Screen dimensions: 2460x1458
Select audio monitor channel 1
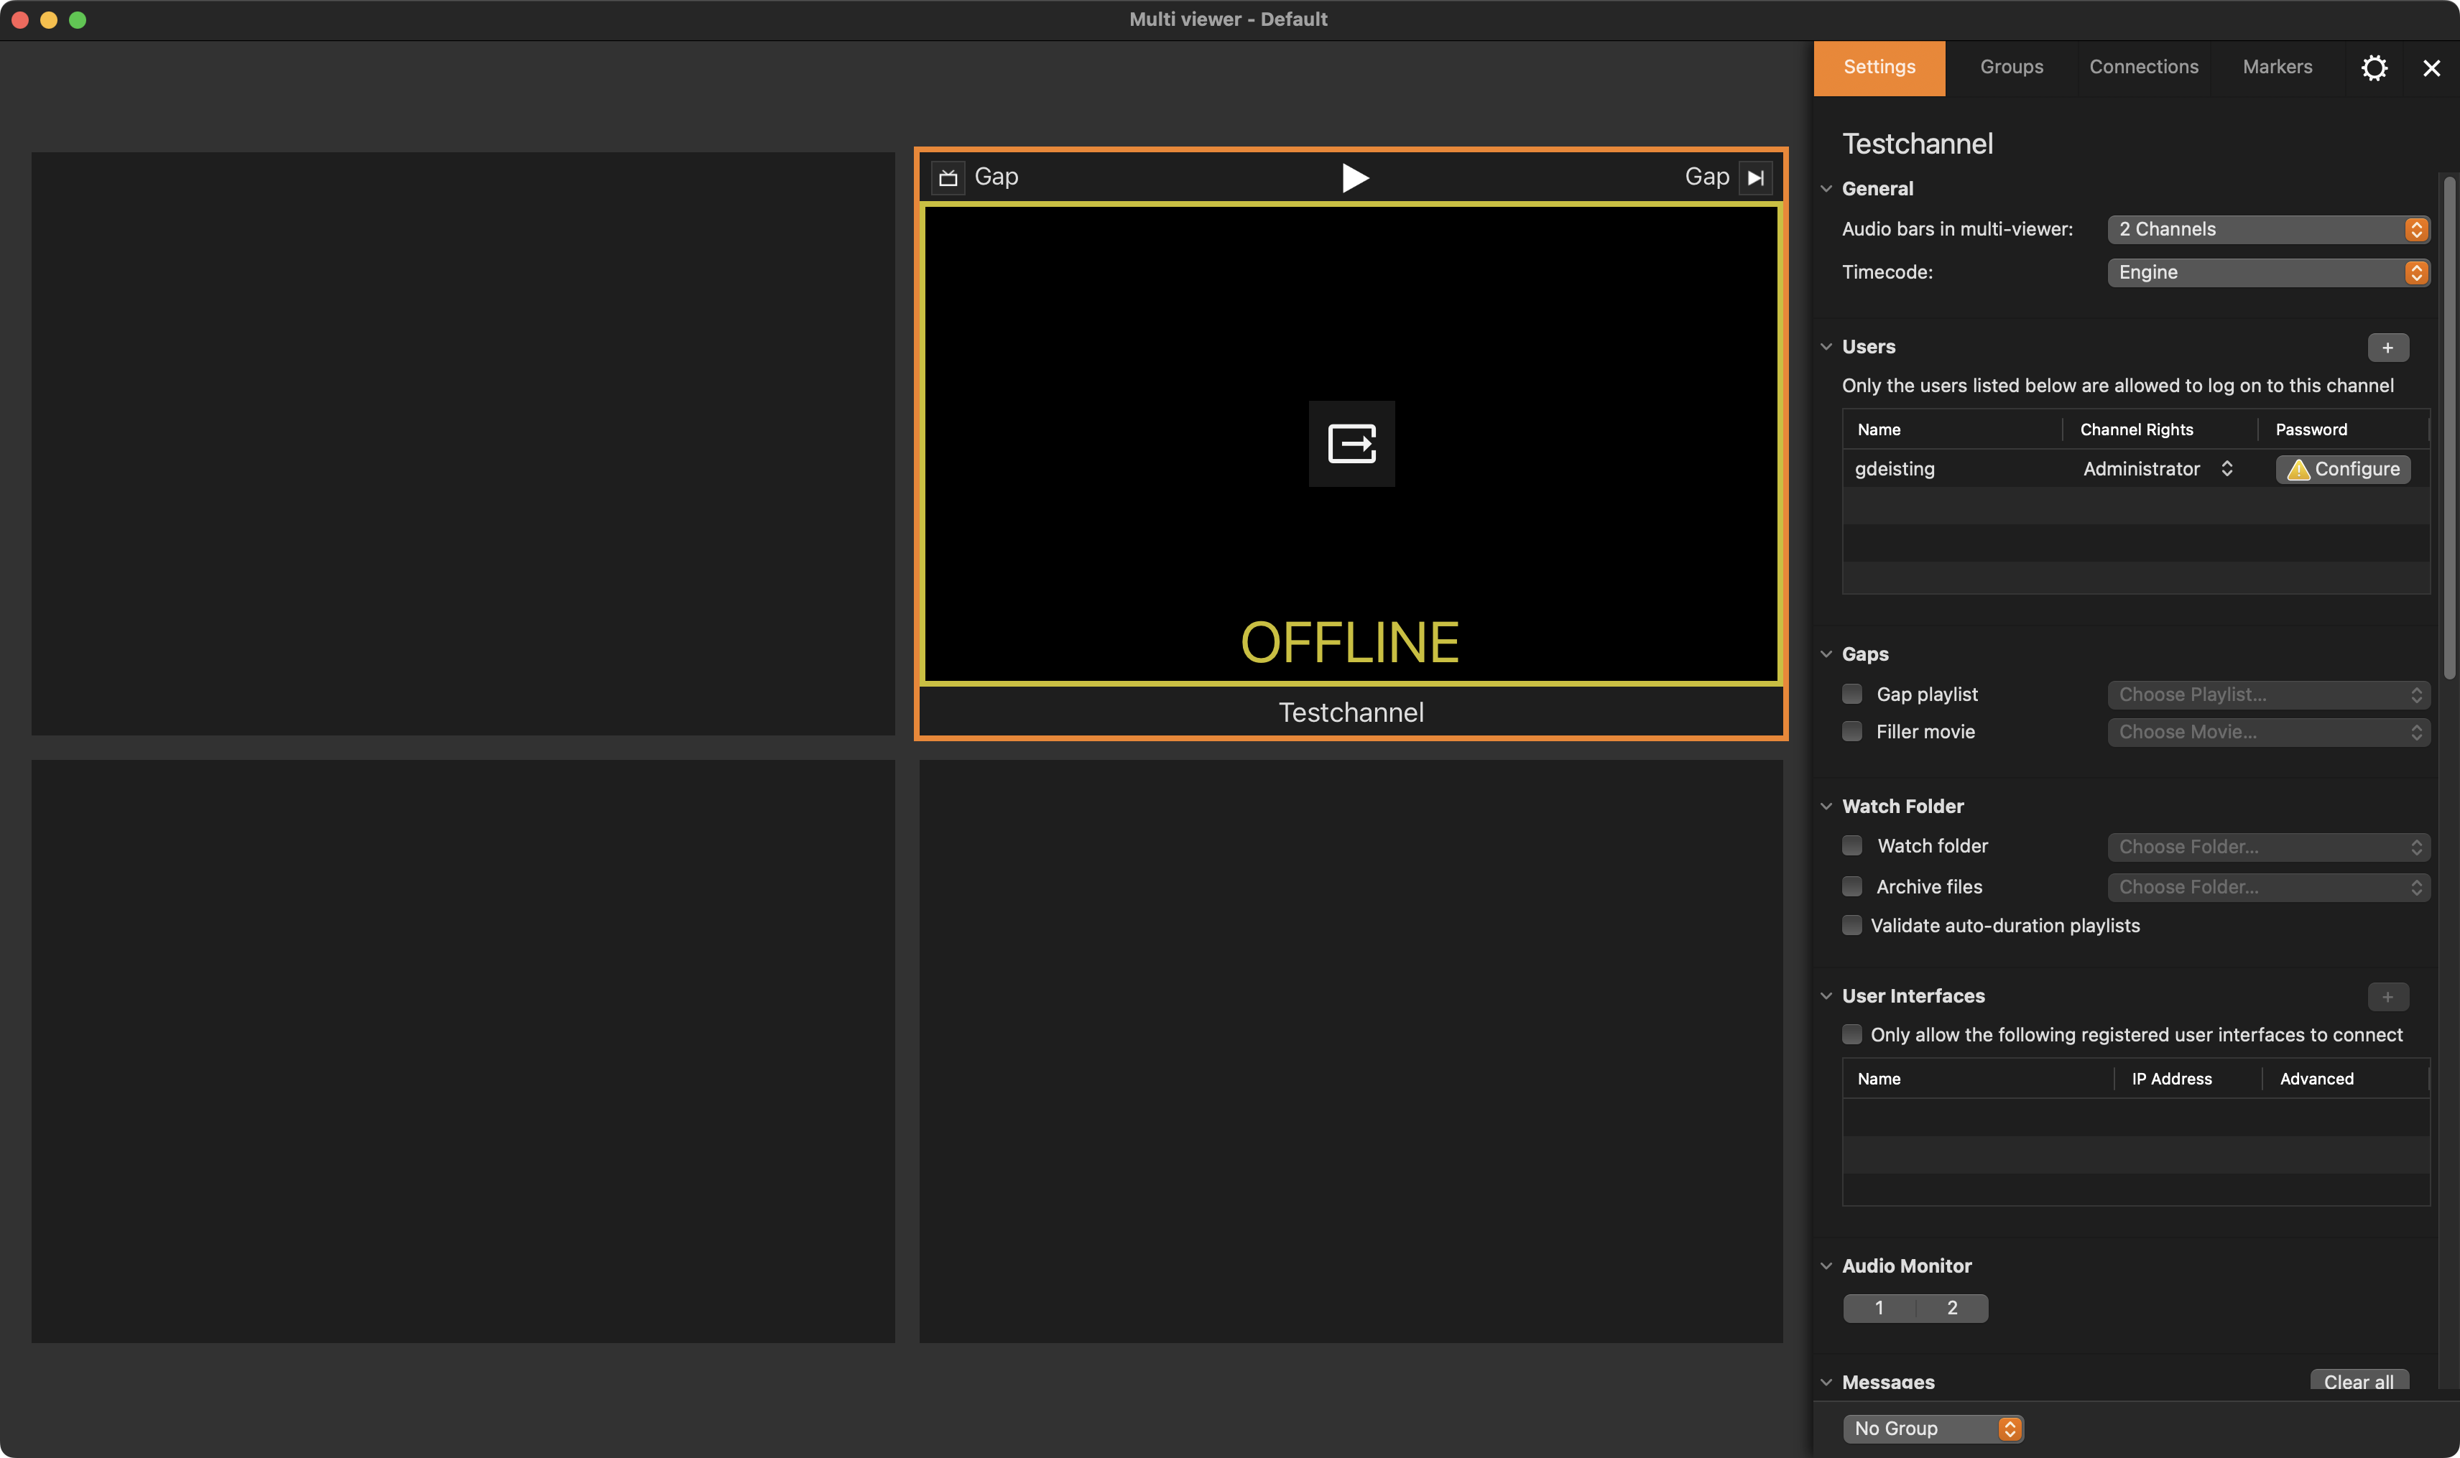pyautogui.click(x=1879, y=1309)
